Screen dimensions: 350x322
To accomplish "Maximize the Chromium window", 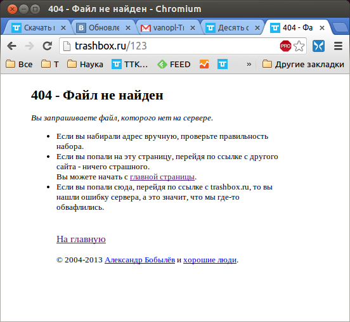I will pyautogui.click(x=35, y=9).
